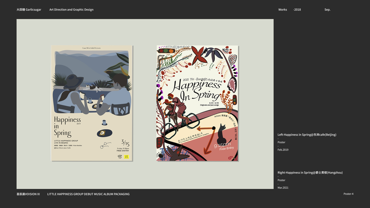370x208 pixels.
Task: Click the -2018 year label
Action: coord(297,10)
